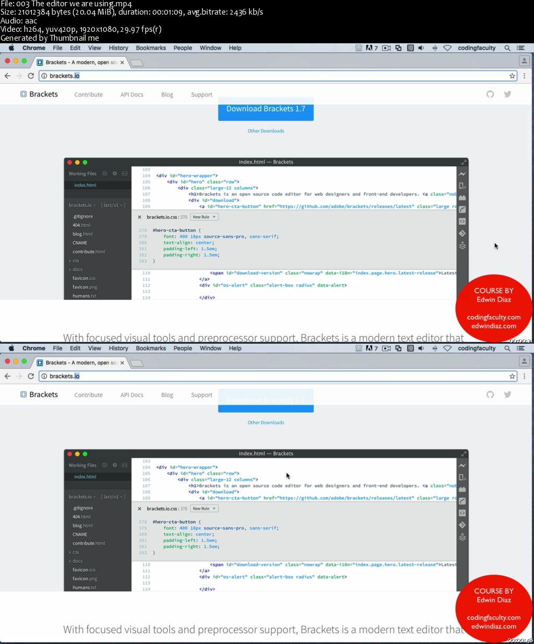Screen dimensions: 534x644
Task: Open brackets.io project dropdown in lower frame
Action: [x=82, y=496]
